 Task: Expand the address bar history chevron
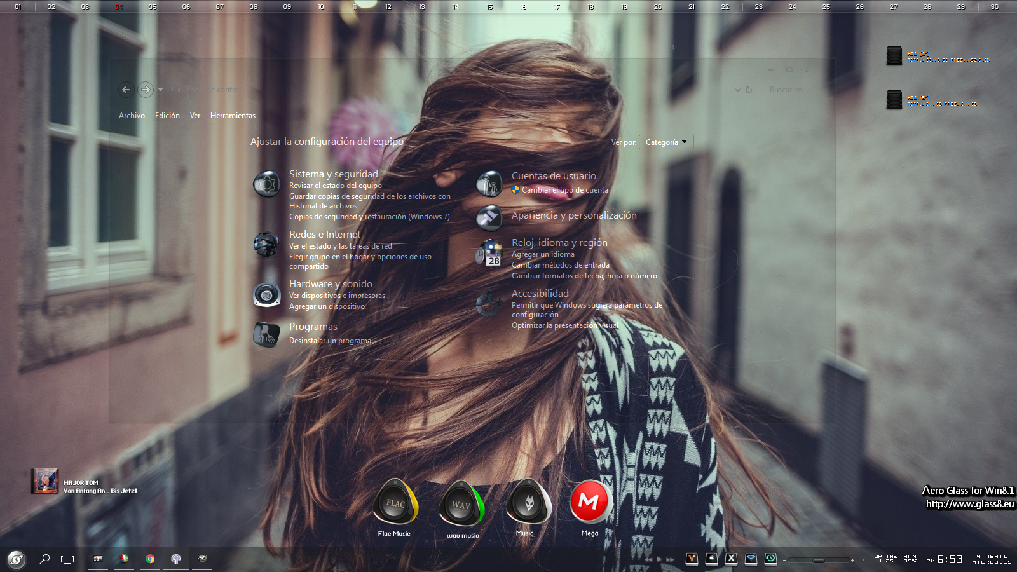737,90
